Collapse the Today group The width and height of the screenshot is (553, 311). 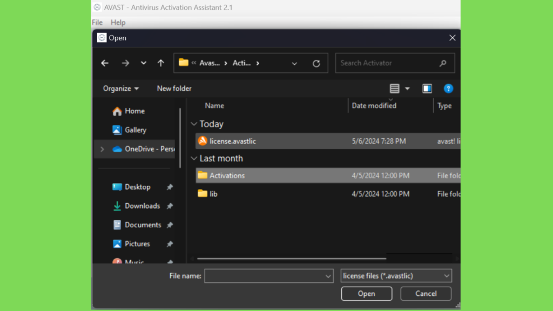(194, 124)
